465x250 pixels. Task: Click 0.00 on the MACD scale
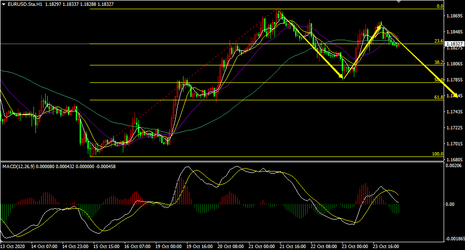pyautogui.click(x=450, y=204)
